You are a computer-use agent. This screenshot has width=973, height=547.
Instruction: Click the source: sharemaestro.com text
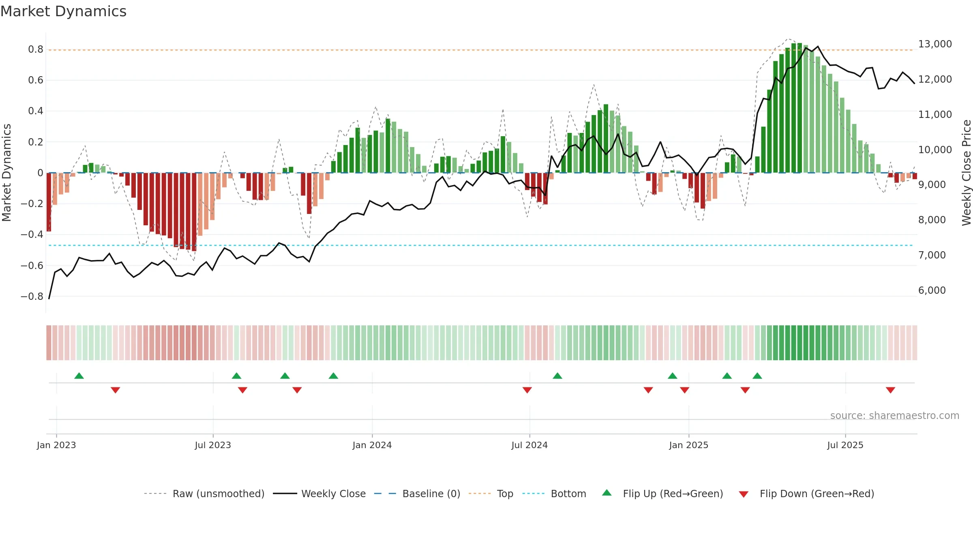(x=895, y=415)
